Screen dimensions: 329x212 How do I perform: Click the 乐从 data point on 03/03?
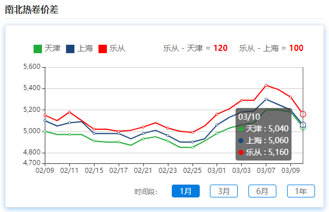coord(242,100)
